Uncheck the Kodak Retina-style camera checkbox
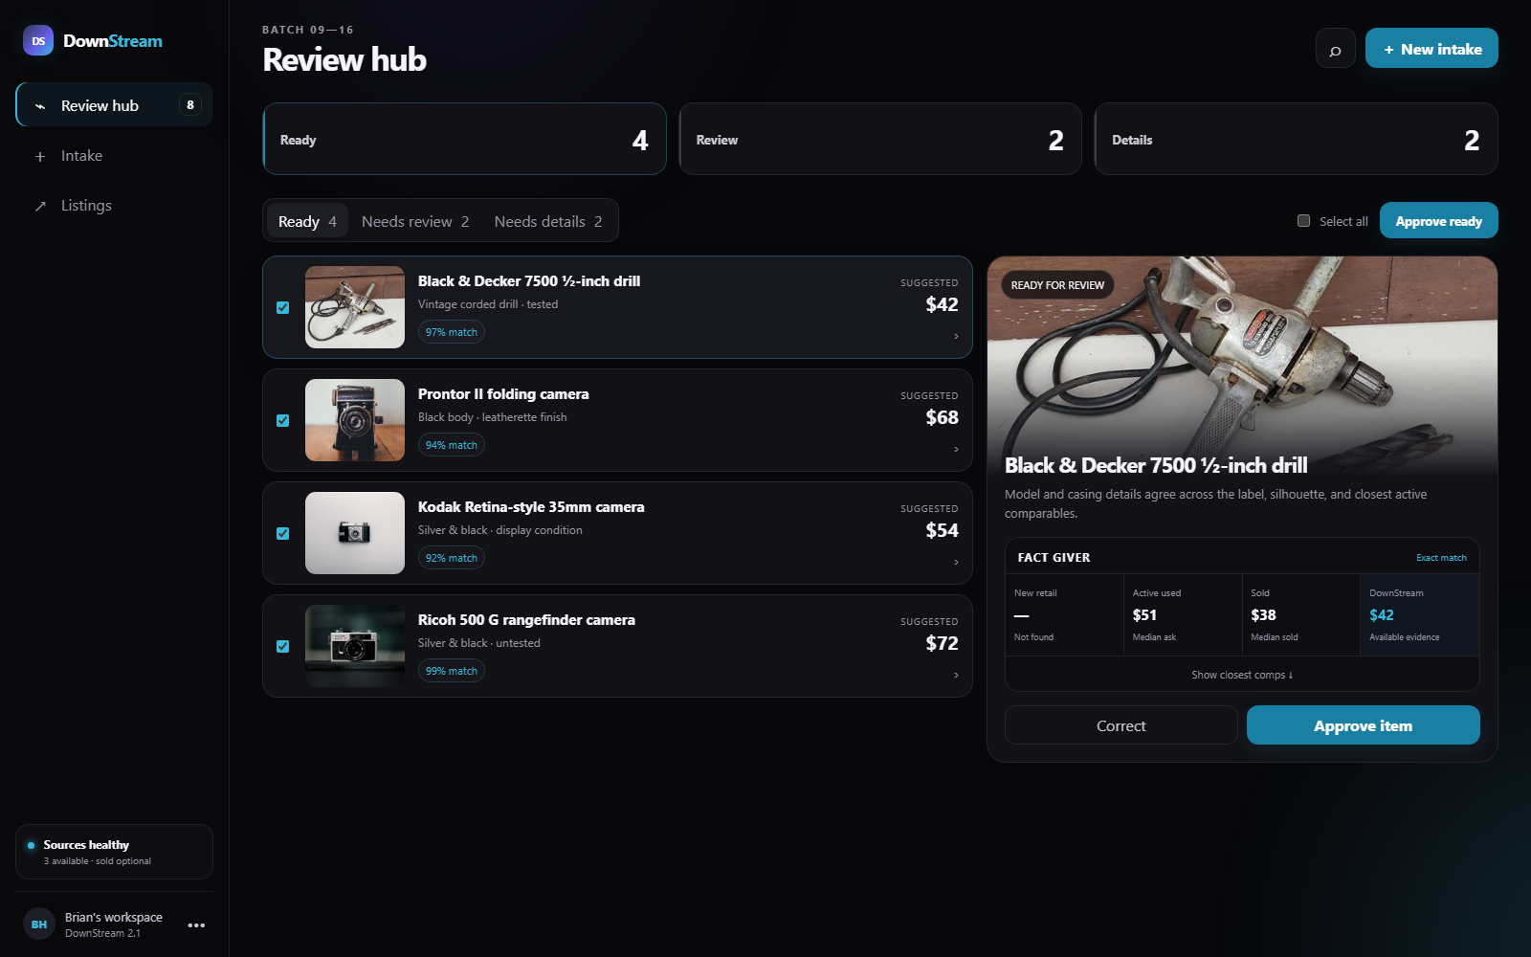 pos(282,533)
